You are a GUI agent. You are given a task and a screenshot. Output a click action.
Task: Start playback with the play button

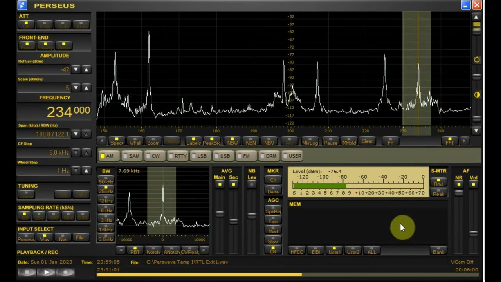tap(46, 272)
